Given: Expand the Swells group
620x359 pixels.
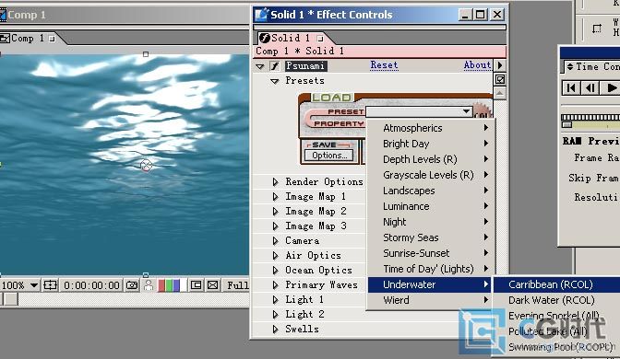Looking at the screenshot, I should pos(275,329).
